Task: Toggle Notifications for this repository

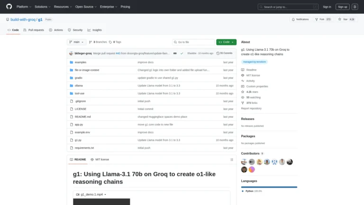Action: click(x=300, y=19)
